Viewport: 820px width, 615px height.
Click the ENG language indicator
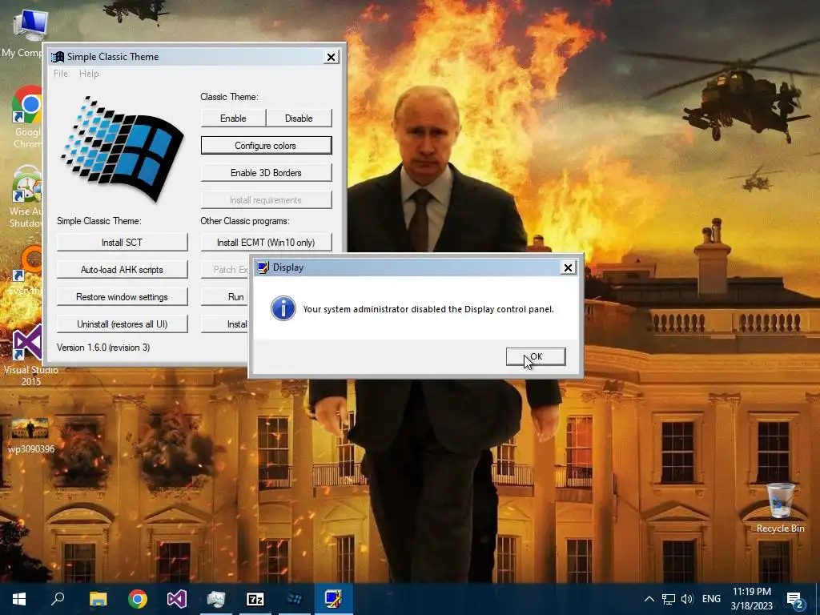pyautogui.click(x=711, y=599)
